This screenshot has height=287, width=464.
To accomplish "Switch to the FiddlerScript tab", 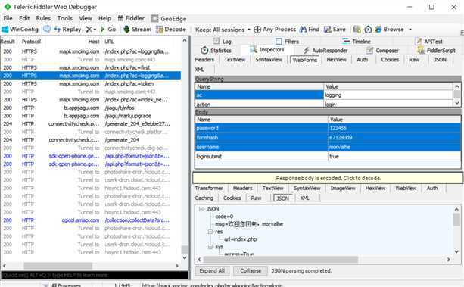I will 437,50.
